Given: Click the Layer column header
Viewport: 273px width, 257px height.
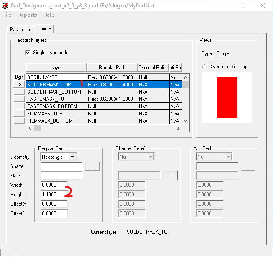Looking at the screenshot, I should tap(56, 68).
